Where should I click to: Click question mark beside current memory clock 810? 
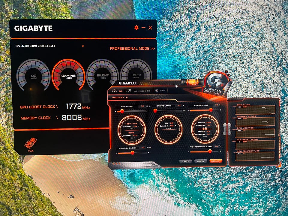tap(139, 135)
